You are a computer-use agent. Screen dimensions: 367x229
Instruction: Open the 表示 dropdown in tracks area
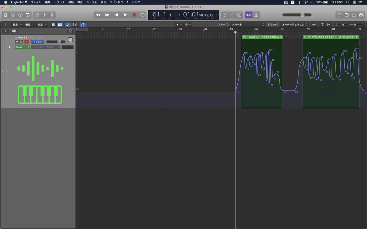coord(43,24)
